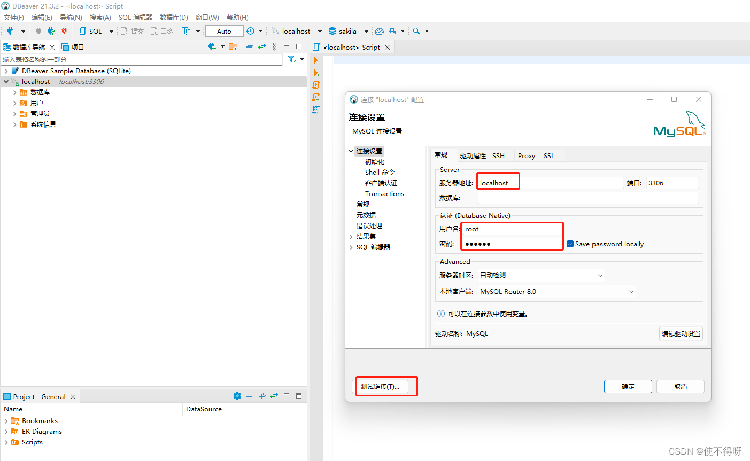Click the 用户名 field containing root
The height and width of the screenshot is (461, 750).
[513, 229]
